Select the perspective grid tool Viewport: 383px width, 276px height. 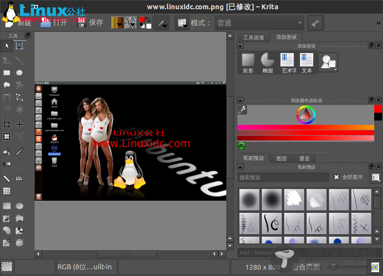point(19,178)
